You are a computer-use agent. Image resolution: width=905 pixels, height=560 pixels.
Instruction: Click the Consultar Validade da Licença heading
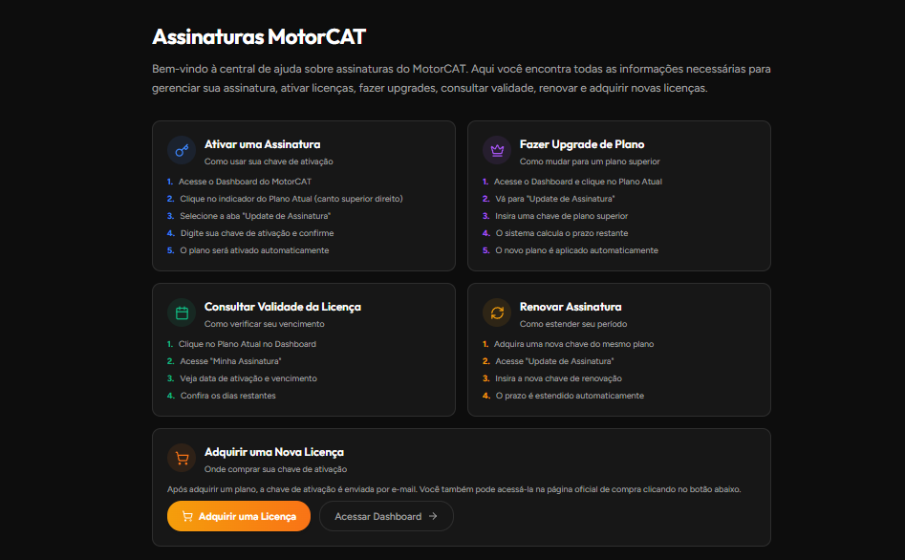click(x=283, y=307)
